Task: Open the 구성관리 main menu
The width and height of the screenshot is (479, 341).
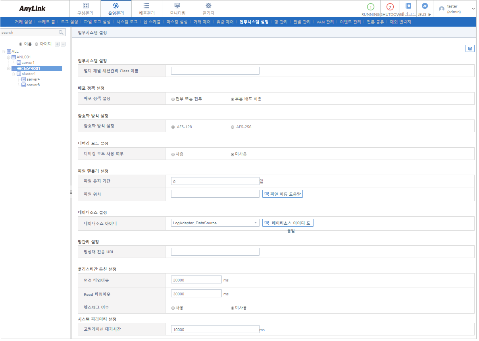Action: click(85, 9)
